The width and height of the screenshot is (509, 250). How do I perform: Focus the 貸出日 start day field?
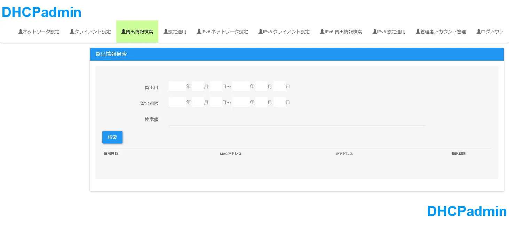[216, 86]
